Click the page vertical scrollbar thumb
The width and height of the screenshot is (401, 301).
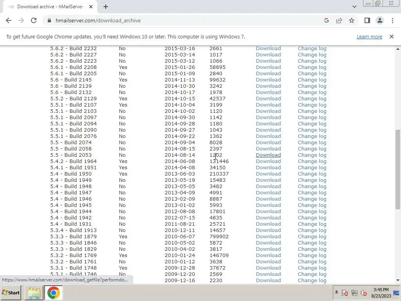pyautogui.click(x=398, y=169)
